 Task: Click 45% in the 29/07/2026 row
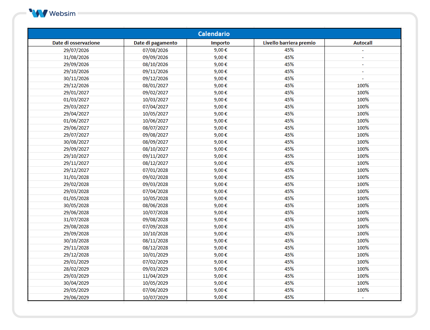coord(289,50)
